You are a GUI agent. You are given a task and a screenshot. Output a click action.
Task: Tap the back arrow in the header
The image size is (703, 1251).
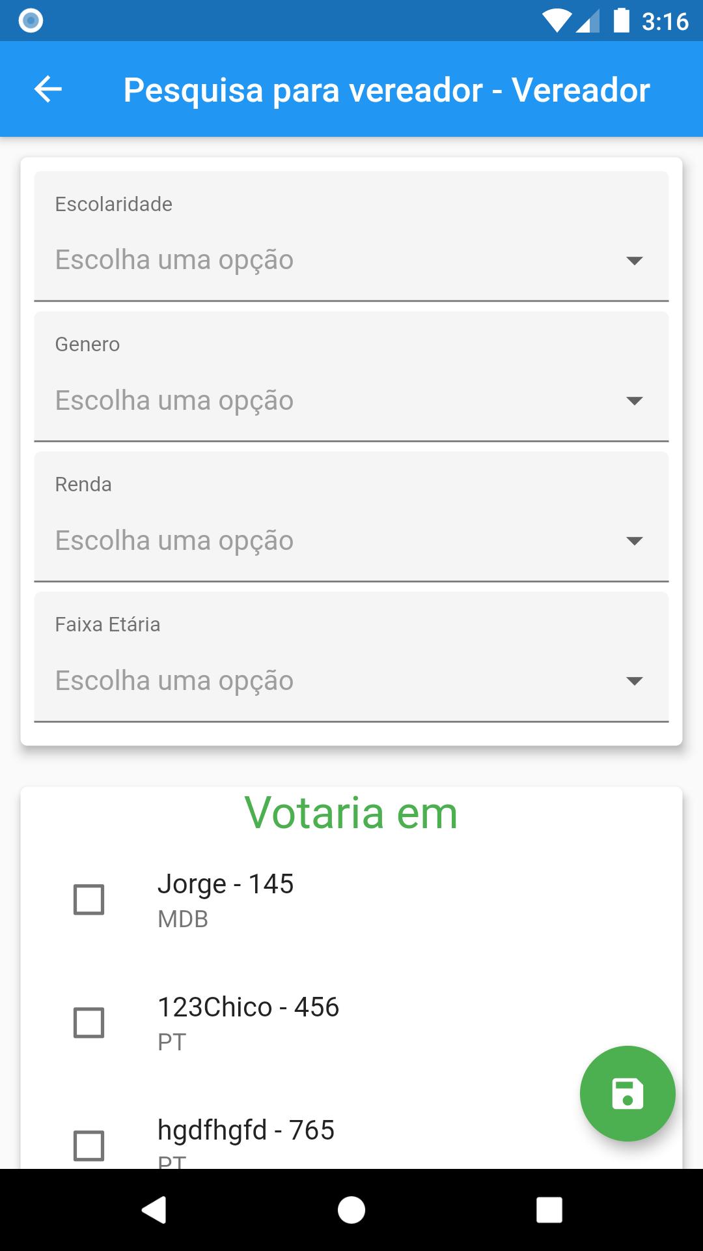coord(48,89)
